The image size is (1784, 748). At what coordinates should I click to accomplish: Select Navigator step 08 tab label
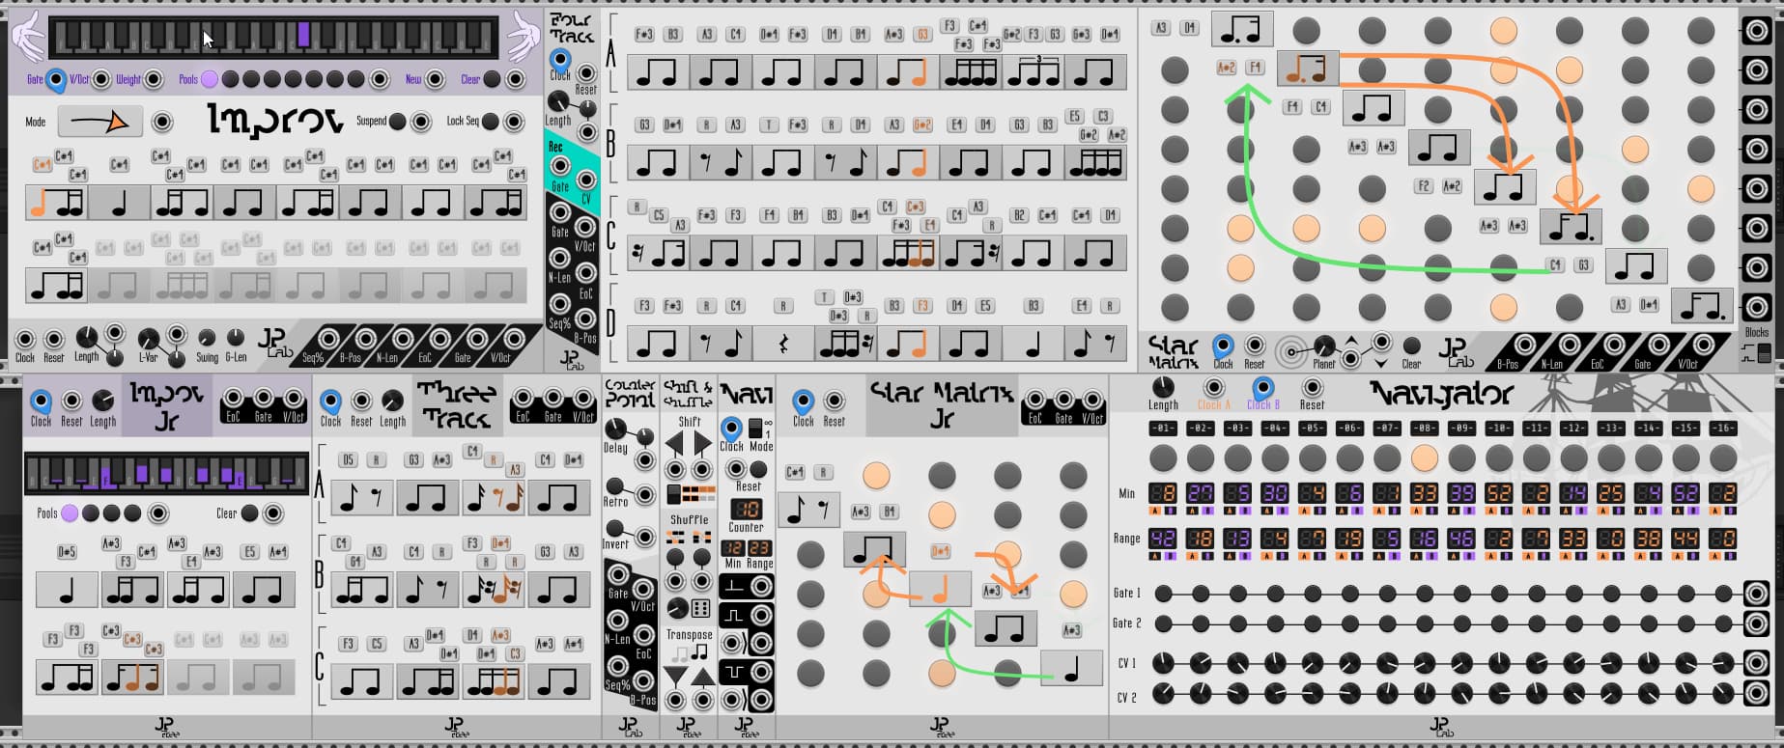click(x=1424, y=429)
